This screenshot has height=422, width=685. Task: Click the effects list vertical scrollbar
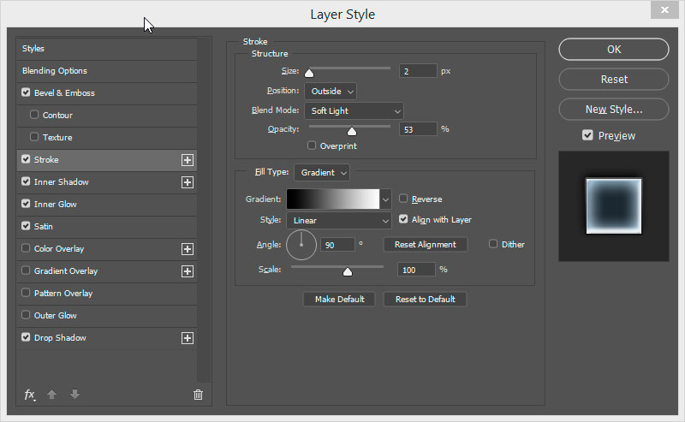[204, 210]
